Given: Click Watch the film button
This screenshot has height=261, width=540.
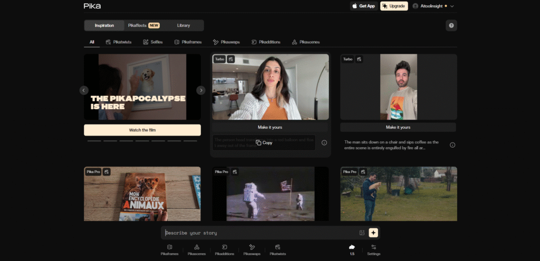Looking at the screenshot, I should click(x=142, y=130).
